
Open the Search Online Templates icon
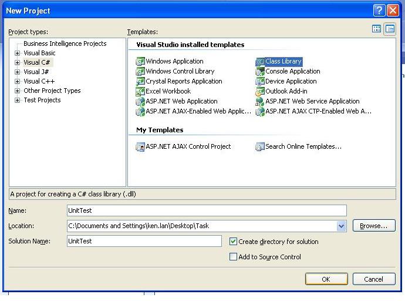coord(260,146)
